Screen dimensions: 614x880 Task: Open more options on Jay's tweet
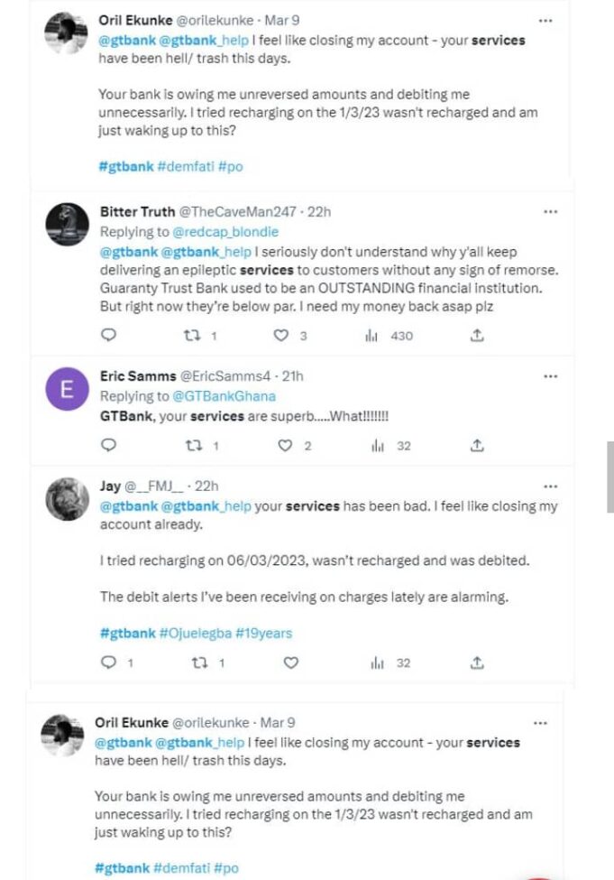550,486
